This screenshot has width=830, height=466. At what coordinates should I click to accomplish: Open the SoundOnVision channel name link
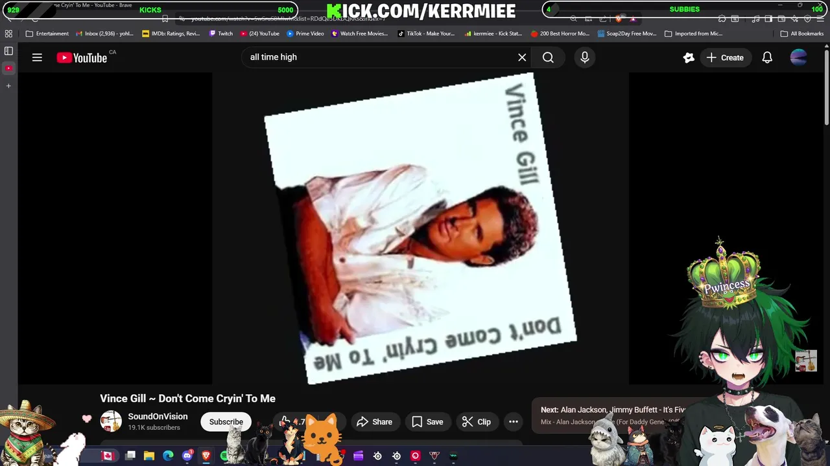(158, 417)
